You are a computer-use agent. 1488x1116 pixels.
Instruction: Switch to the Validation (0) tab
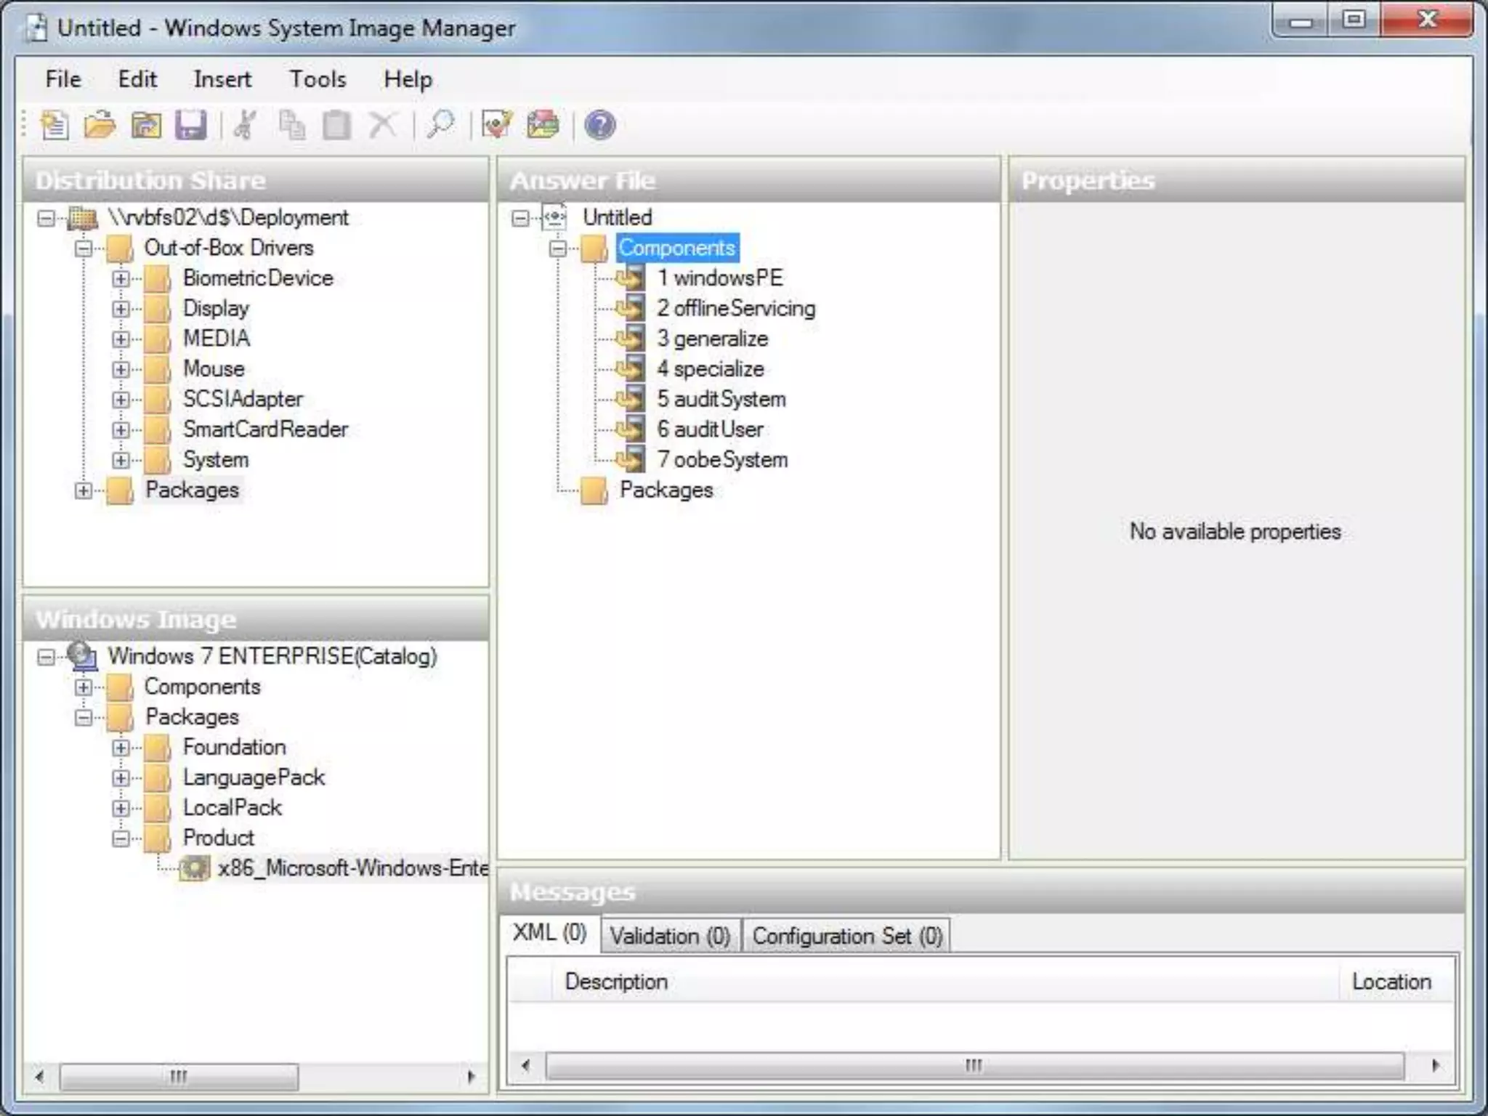(x=670, y=936)
